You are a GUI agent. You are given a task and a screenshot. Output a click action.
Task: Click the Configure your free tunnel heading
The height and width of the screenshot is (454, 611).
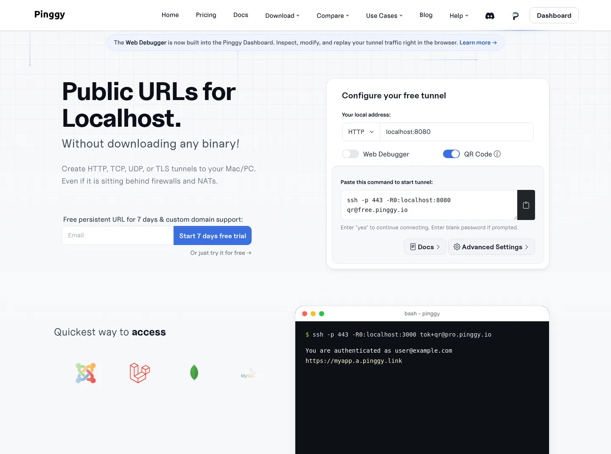(x=394, y=95)
